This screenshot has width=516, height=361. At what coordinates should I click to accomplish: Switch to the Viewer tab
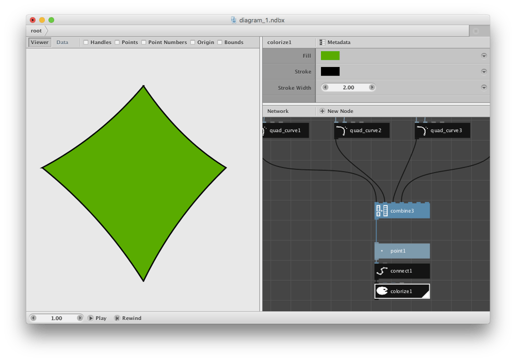(40, 42)
